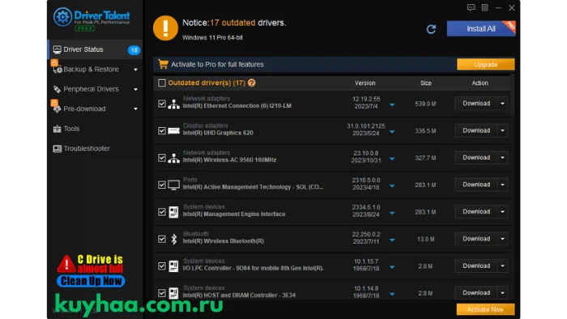Expand the Peripheral Drivers submenu arrow

135,90
